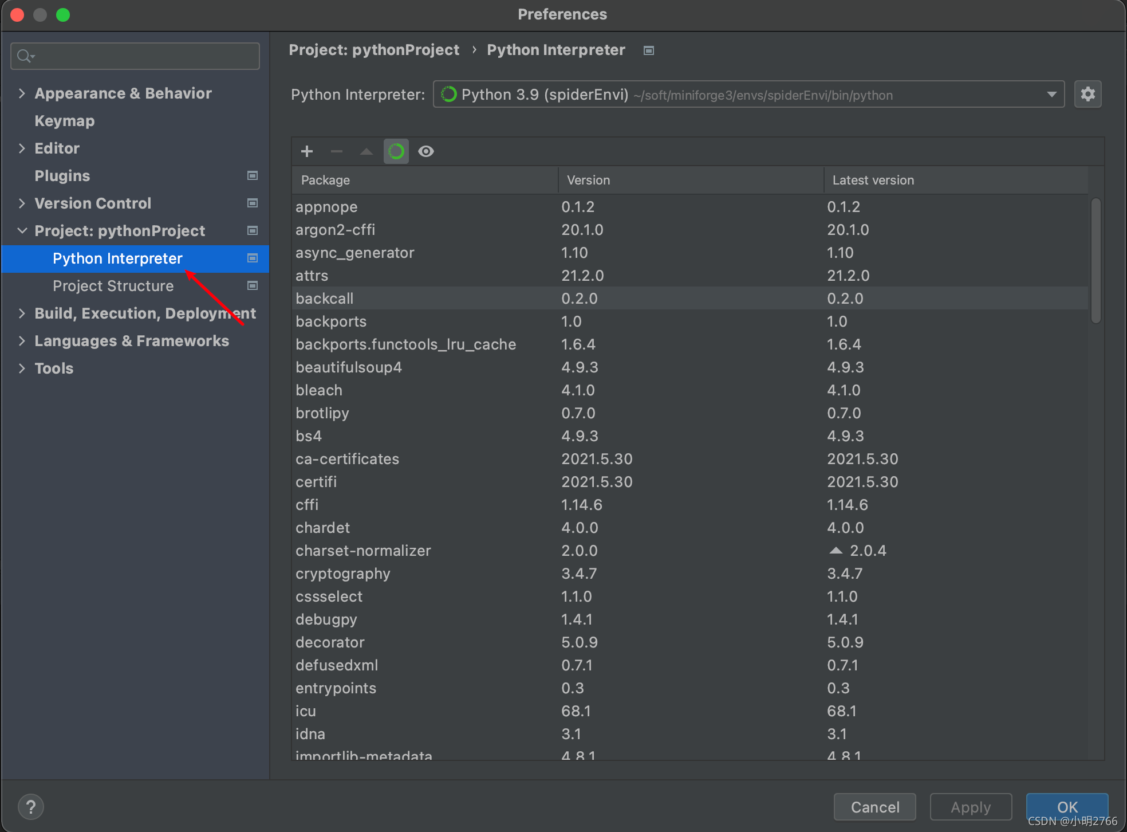Viewport: 1127px width, 832px height.
Task: Click the upgrade package arrow icon
Action: 367,151
